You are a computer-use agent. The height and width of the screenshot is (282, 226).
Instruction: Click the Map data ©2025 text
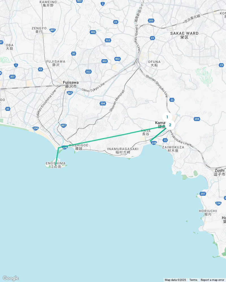pos(175,280)
